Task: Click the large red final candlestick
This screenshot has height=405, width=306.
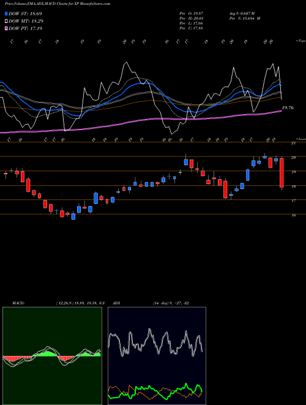Action: click(282, 173)
